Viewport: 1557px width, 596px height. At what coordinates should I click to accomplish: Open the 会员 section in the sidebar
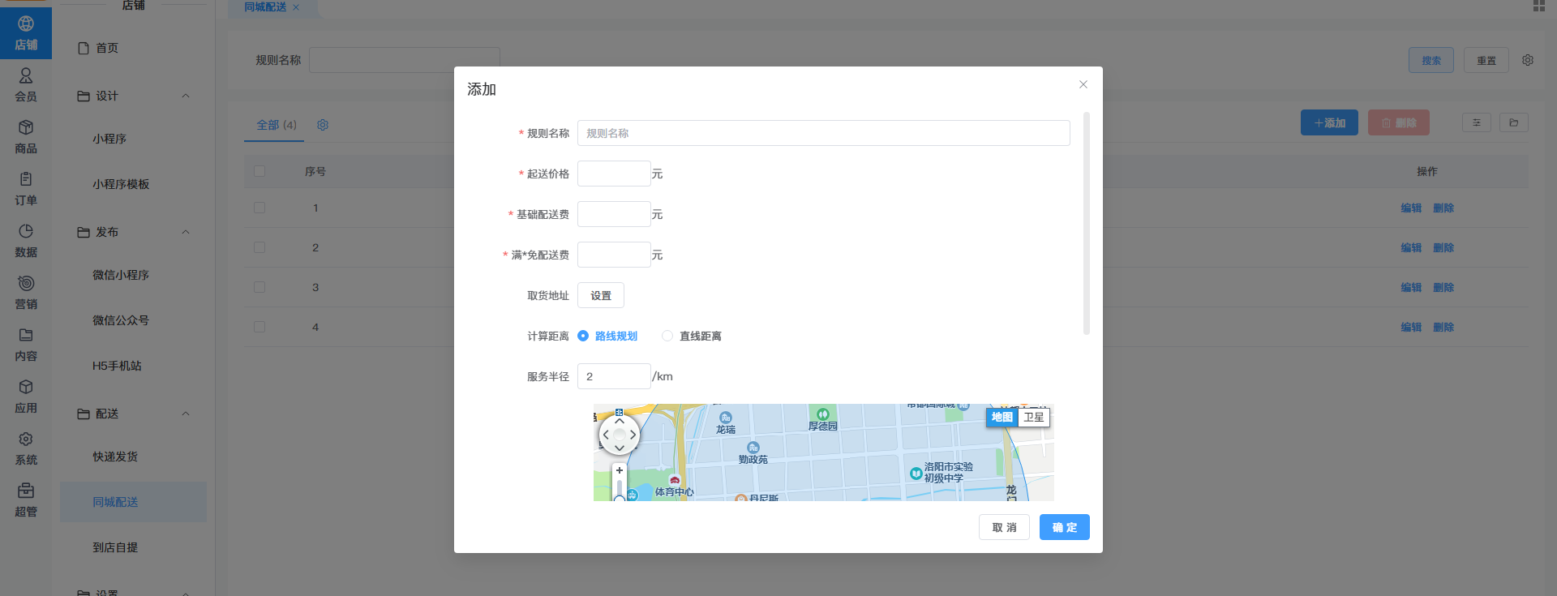(26, 85)
